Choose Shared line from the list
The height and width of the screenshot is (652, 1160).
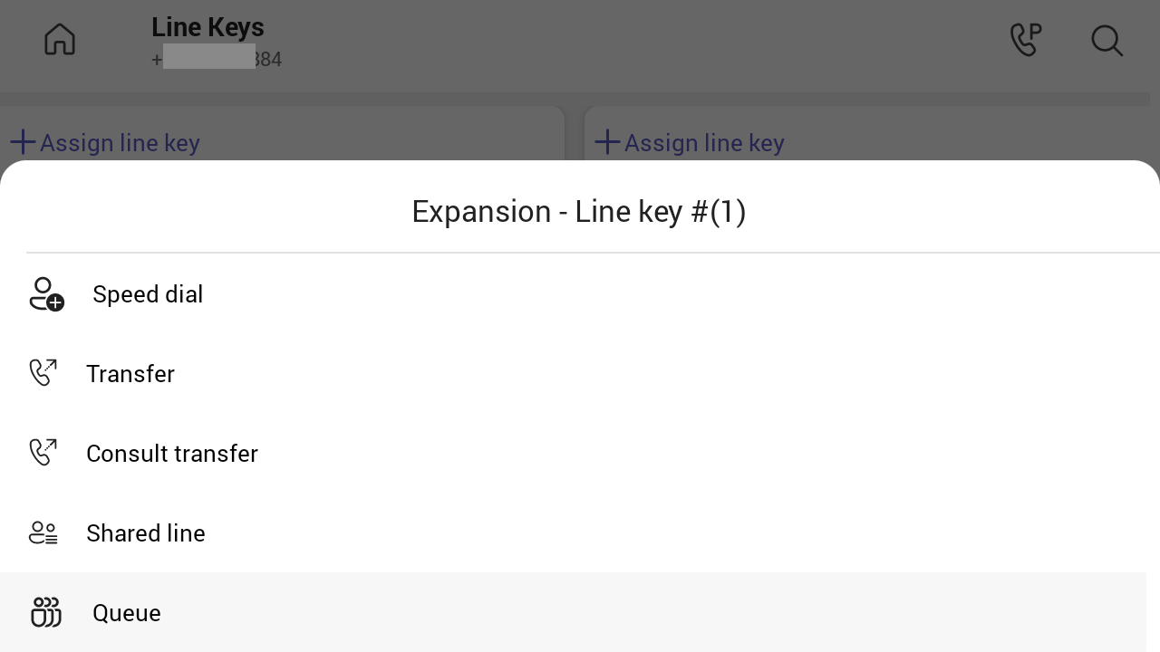coord(573,533)
